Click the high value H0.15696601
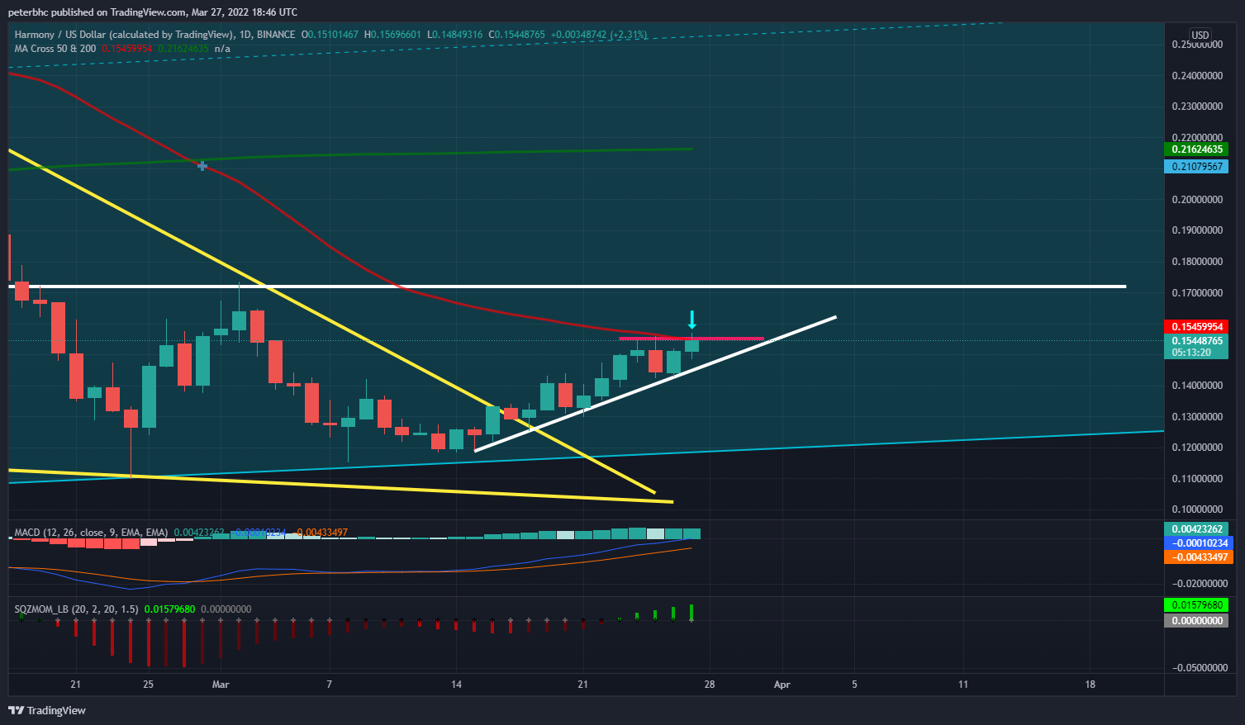Viewport: 1245px width, 725px height. tap(392, 35)
